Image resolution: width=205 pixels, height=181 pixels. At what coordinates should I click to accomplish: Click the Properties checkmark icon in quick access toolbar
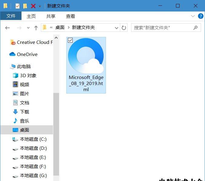coord(17,6)
